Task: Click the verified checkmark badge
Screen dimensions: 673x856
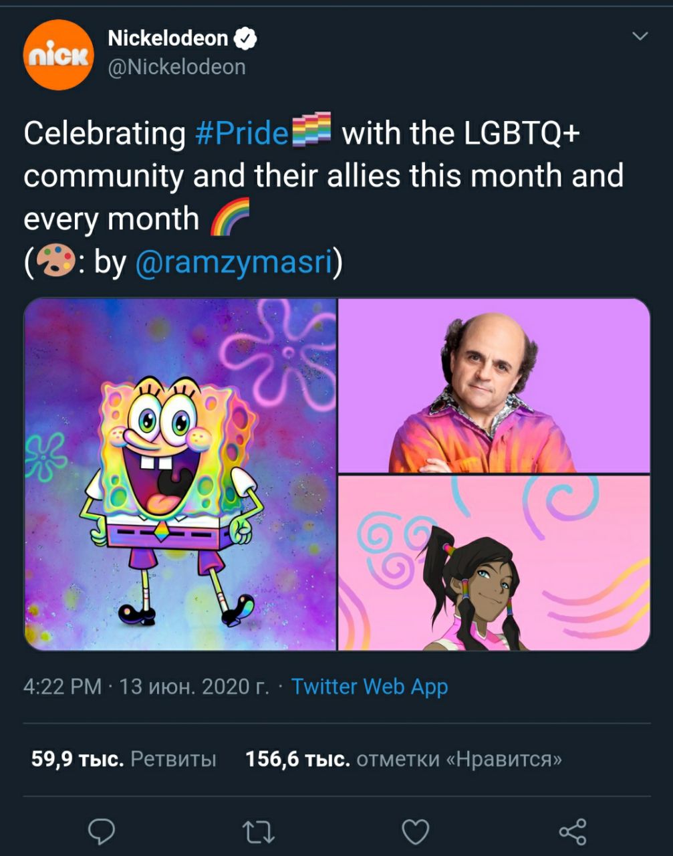Action: tap(245, 39)
